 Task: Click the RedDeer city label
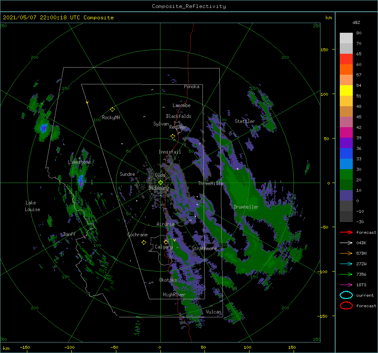coord(178,127)
